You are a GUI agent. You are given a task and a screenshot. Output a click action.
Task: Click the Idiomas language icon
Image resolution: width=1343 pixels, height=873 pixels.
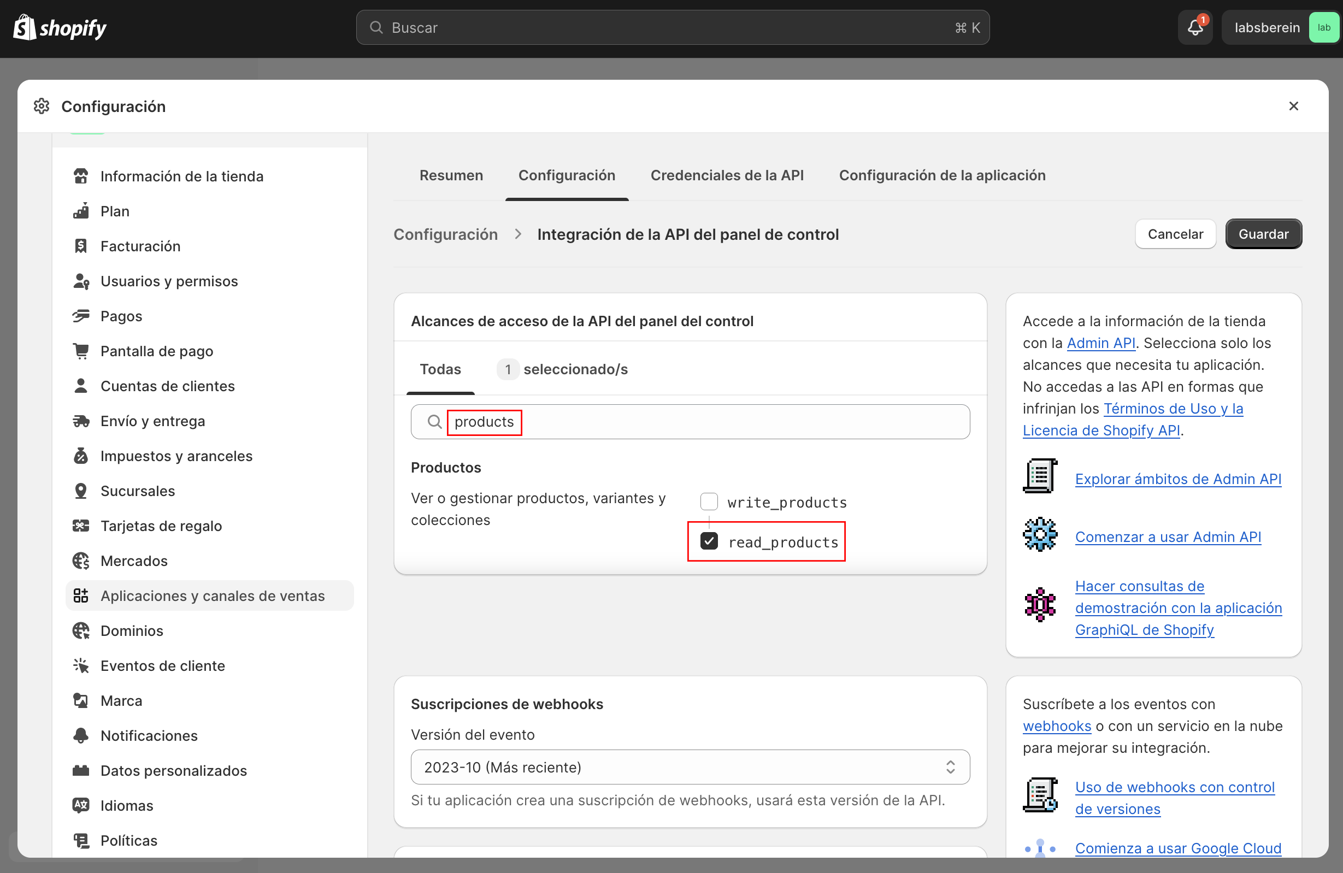[x=81, y=805]
